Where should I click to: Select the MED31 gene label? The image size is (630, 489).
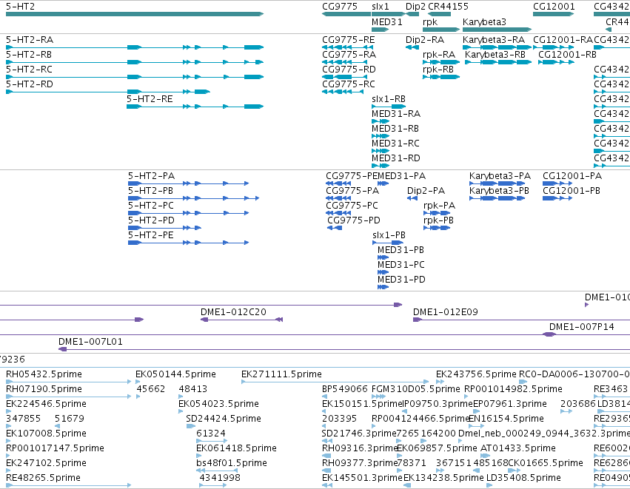pyautogui.click(x=387, y=22)
